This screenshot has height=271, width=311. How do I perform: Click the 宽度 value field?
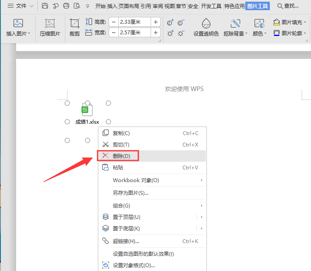[134, 33]
